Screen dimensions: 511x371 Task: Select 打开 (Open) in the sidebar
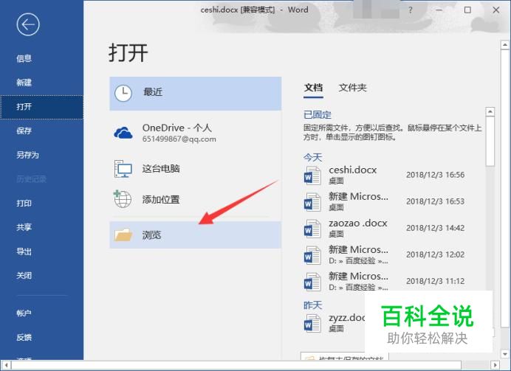coord(41,107)
